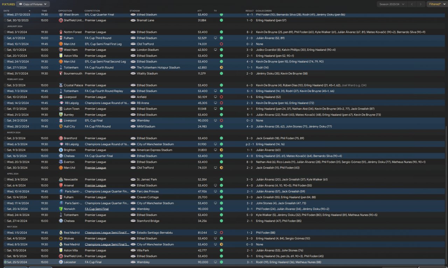The height and width of the screenshot is (268, 448).
Task: Tick the selection circle for Sat, 17/2/2024
Action: point(5,109)
